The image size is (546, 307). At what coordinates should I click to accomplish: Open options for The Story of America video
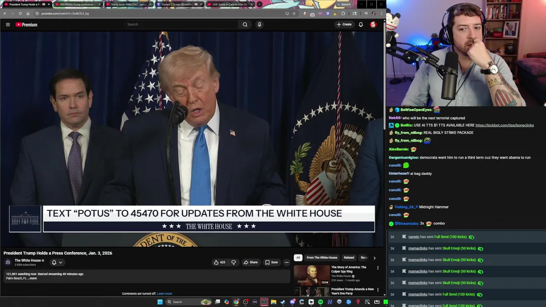click(x=378, y=268)
